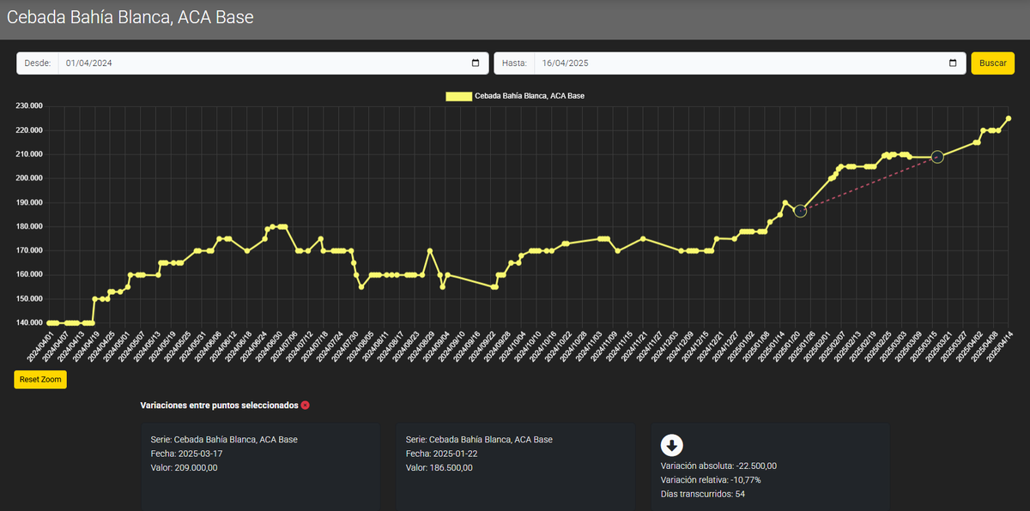Click the Reset Zoom button
Viewport: 1030px width, 511px height.
(40, 380)
